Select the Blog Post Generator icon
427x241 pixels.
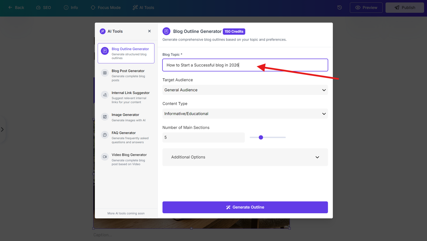105,73
